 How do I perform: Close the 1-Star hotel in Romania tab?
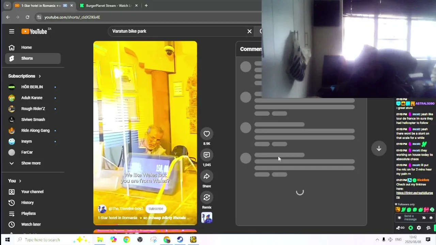pyautogui.click(x=72, y=5)
